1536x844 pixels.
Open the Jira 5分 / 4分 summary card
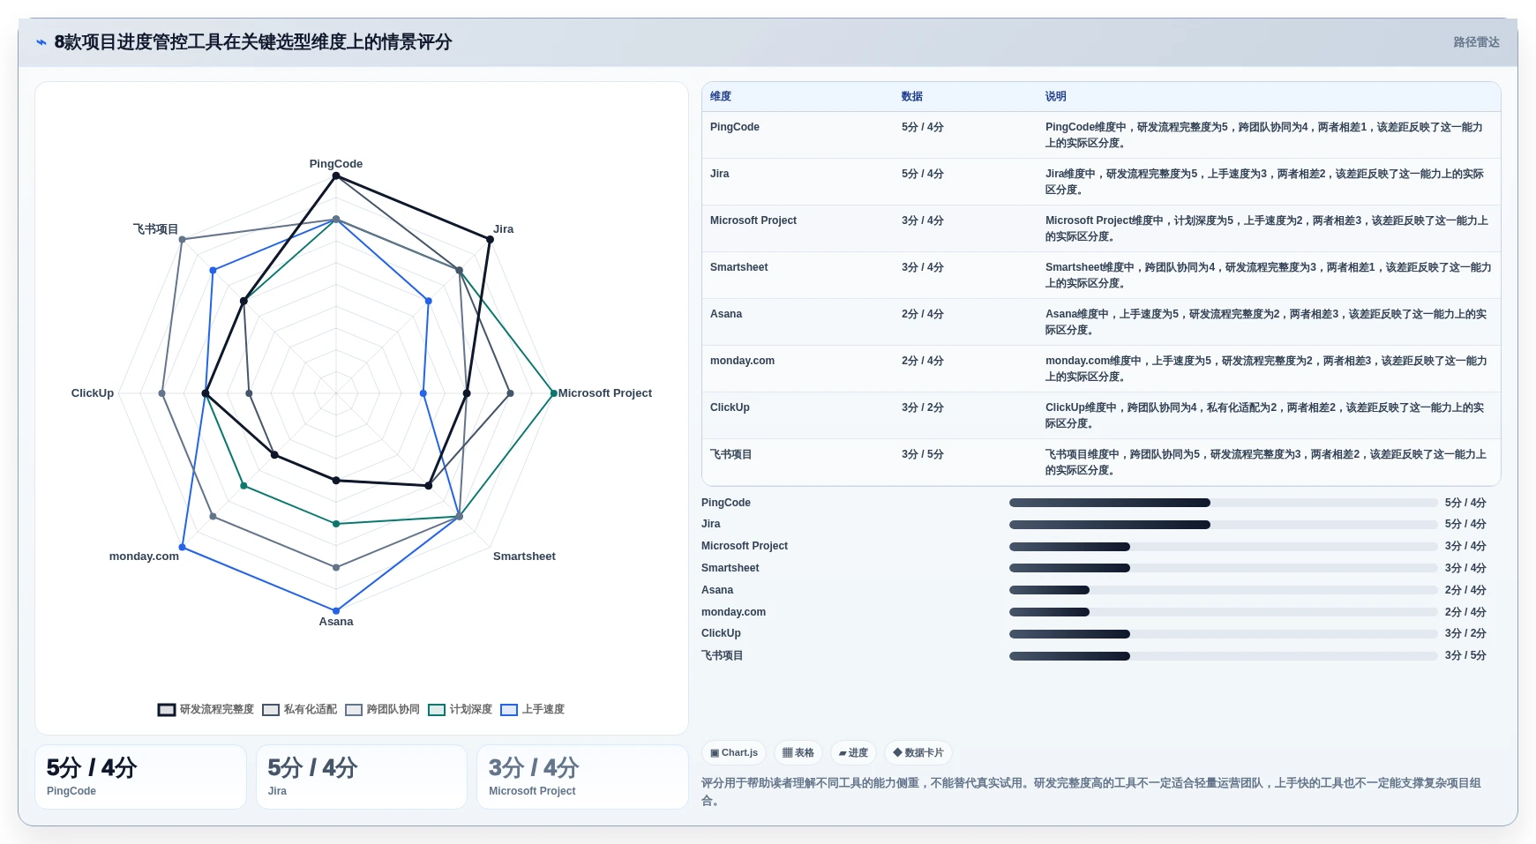tap(362, 777)
